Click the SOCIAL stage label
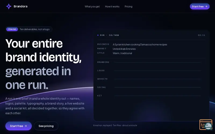Image resolution: width=215 pixels, height=134 pixels. [x=102, y=87]
